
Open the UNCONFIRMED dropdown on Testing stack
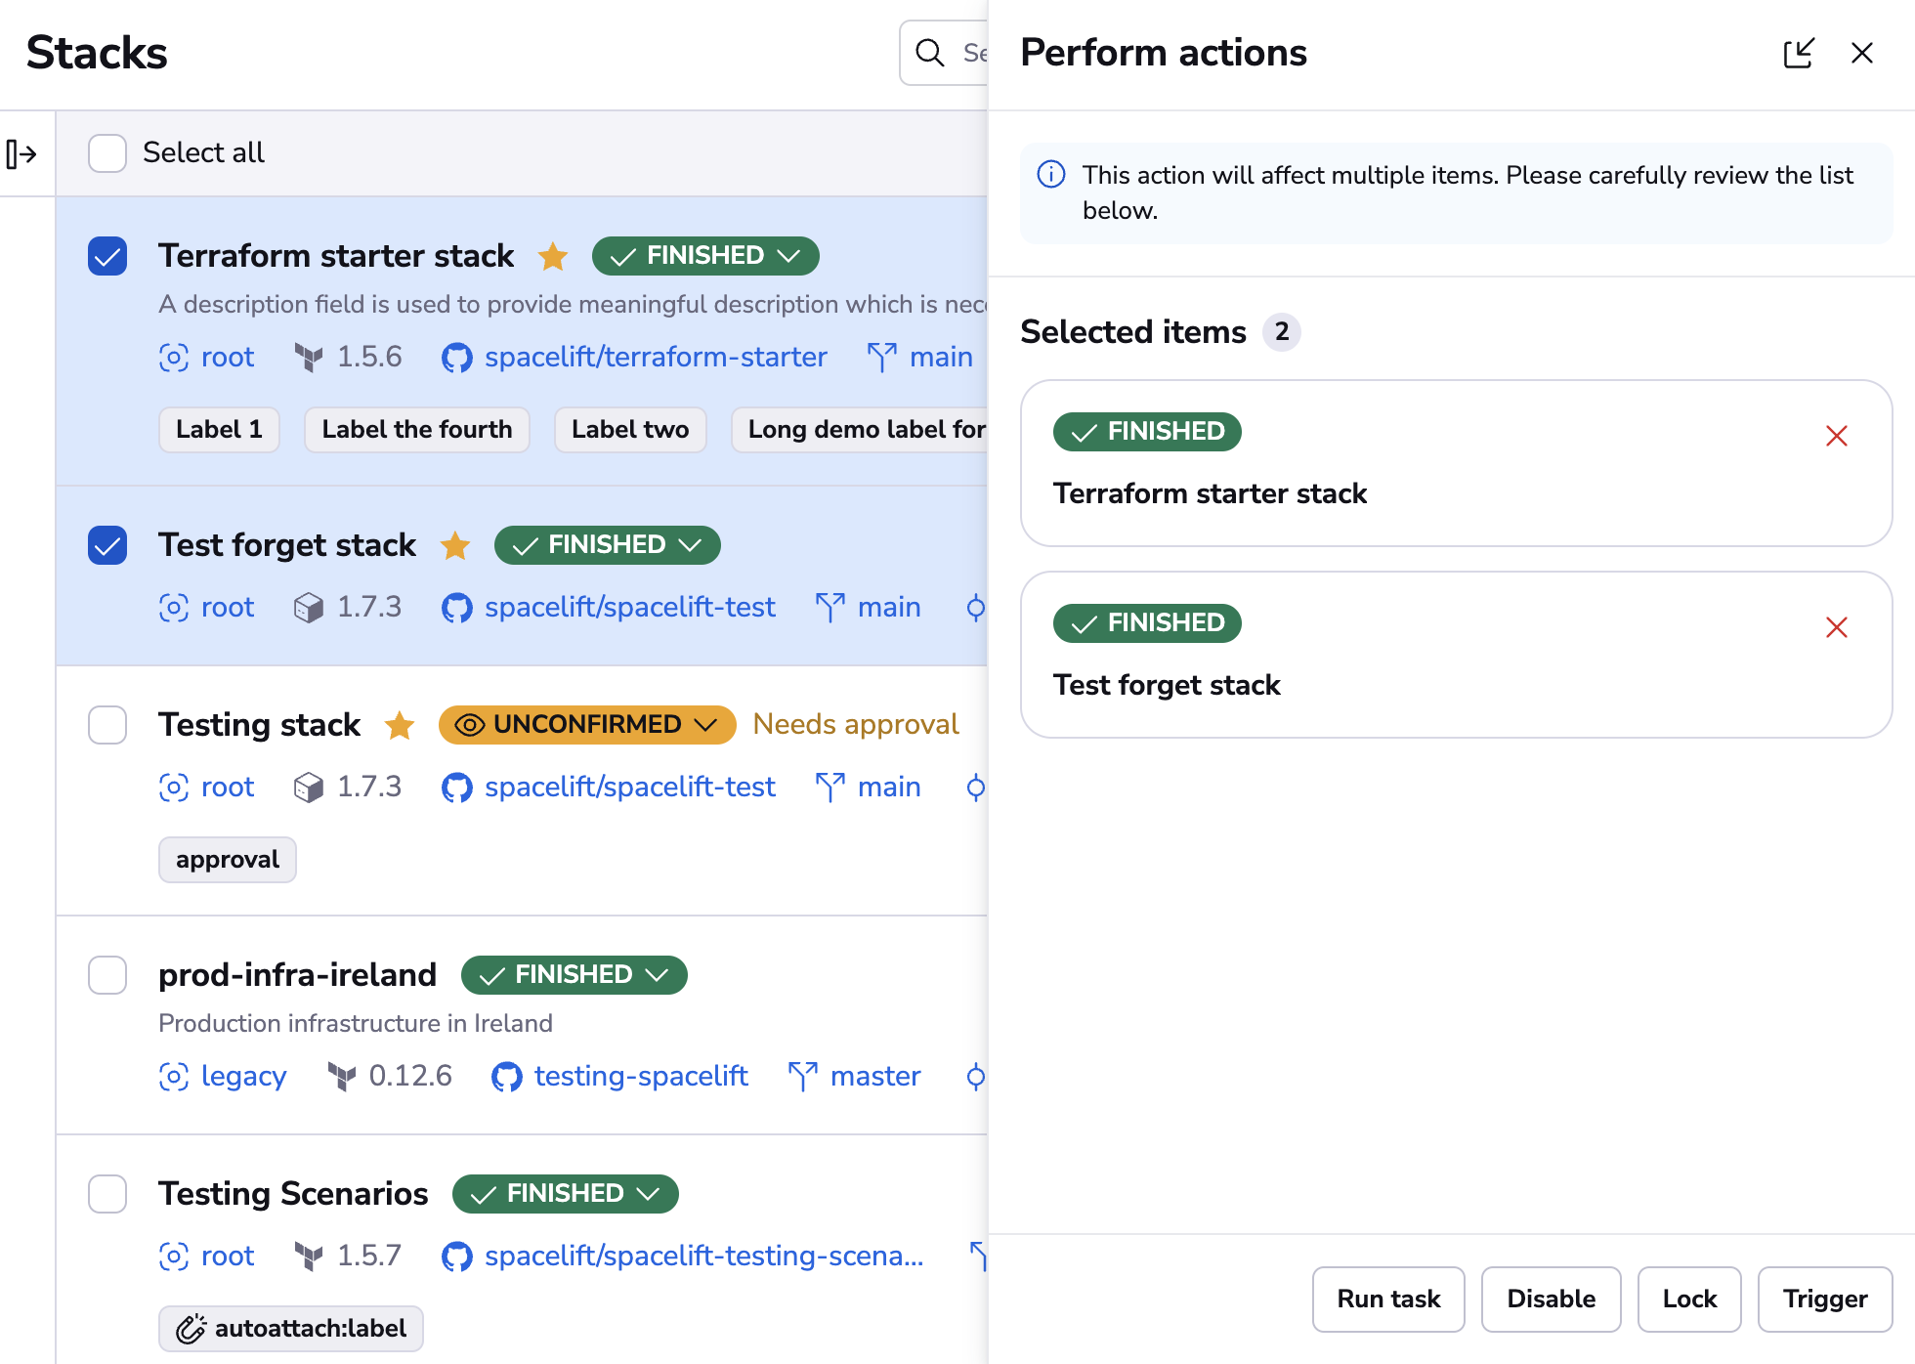click(707, 725)
